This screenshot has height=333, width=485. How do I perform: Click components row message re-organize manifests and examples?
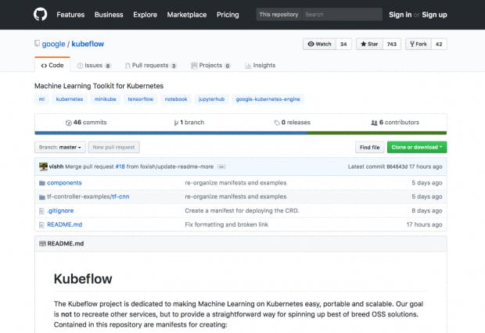[x=235, y=183]
